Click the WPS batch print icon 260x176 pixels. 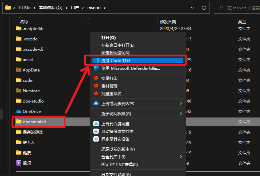(96, 78)
